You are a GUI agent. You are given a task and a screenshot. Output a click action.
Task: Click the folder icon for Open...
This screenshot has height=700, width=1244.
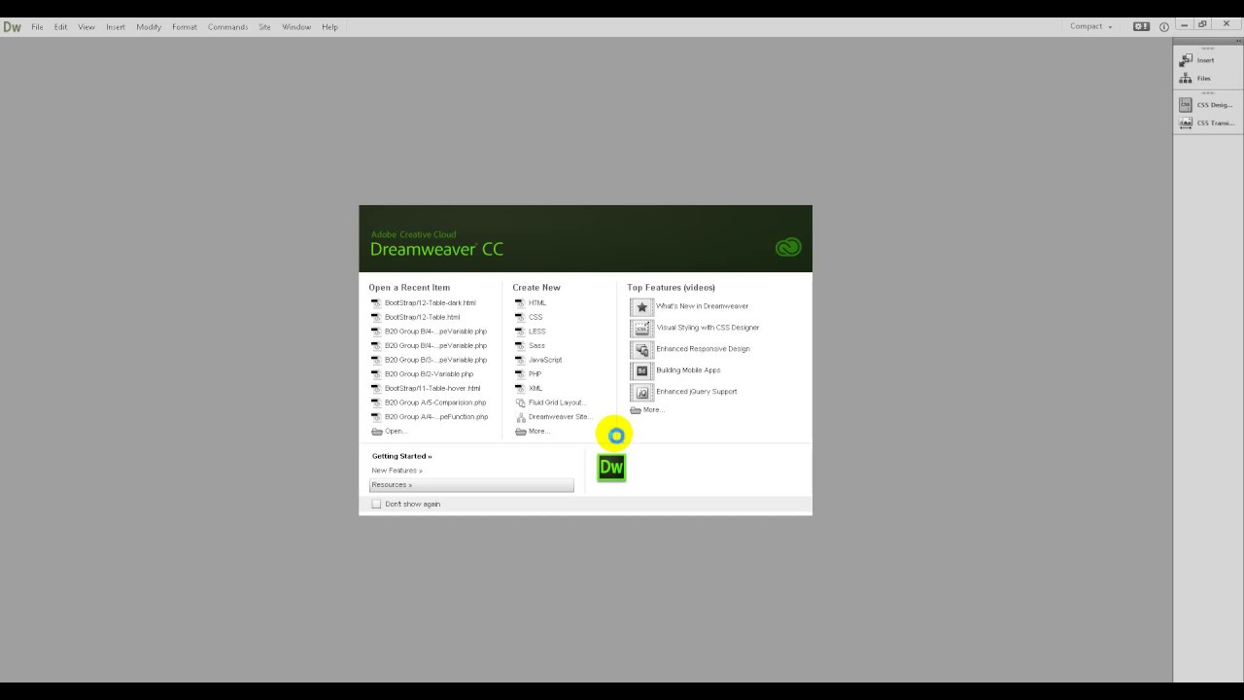pyautogui.click(x=377, y=432)
